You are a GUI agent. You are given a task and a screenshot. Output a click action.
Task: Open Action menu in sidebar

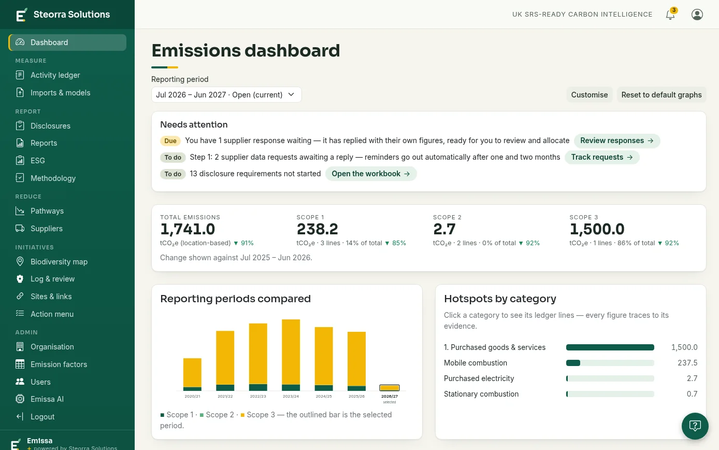point(67,314)
